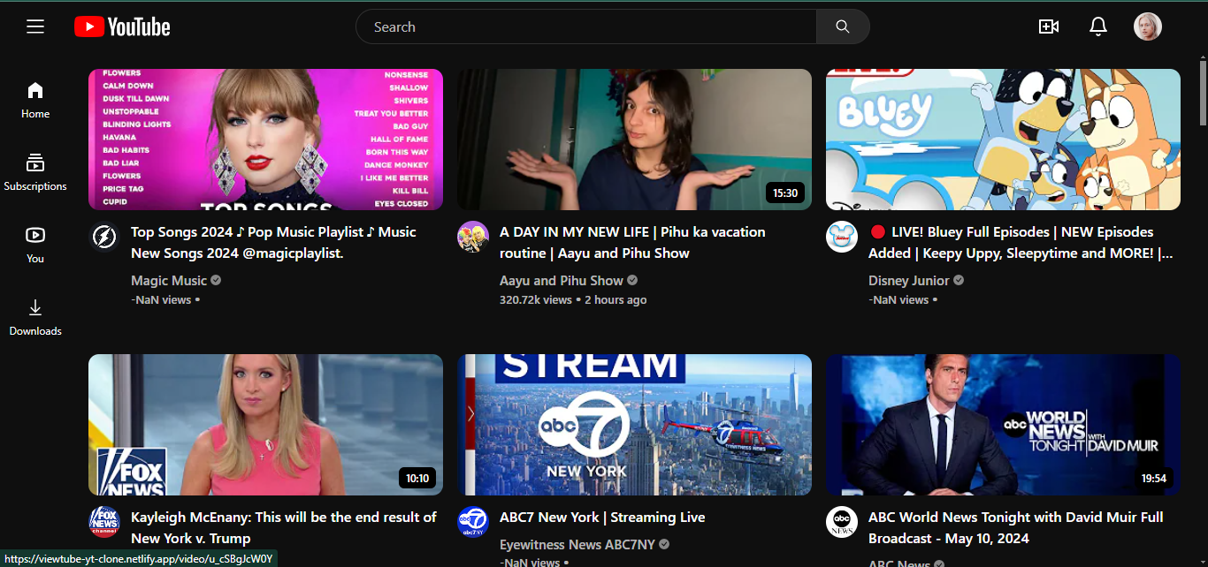1208x567 pixels.
Task: Open the hamburger menu icon
Action: pos(35,26)
